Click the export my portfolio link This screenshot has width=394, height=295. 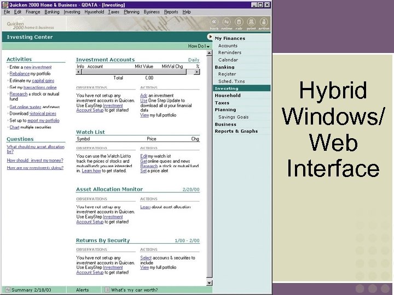coord(43,120)
